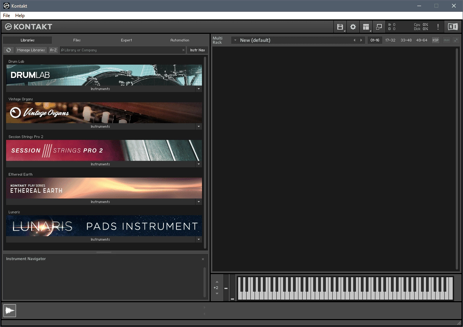463x327 pixels.
Task: Open Lunaris Instruments bar
Action: [x=101, y=240]
